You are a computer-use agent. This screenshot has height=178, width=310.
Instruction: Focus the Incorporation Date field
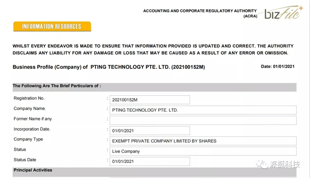point(150,131)
